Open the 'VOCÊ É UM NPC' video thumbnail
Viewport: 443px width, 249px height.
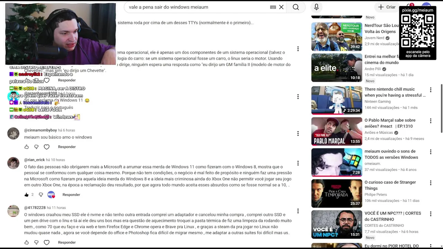coord(337,224)
